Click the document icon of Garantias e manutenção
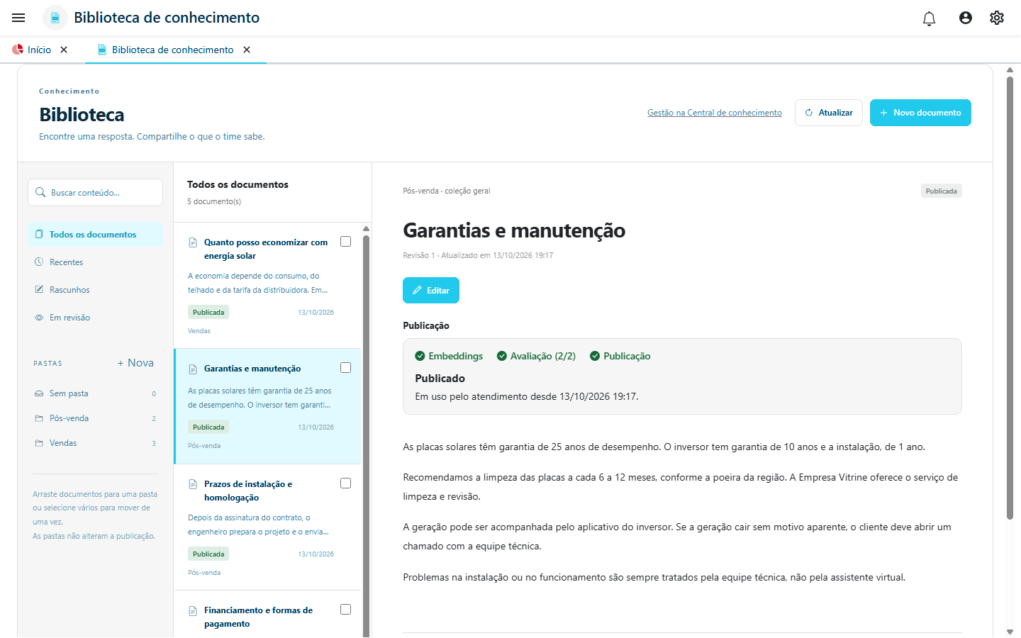Image resolution: width=1021 pixels, height=638 pixels. pos(193,369)
